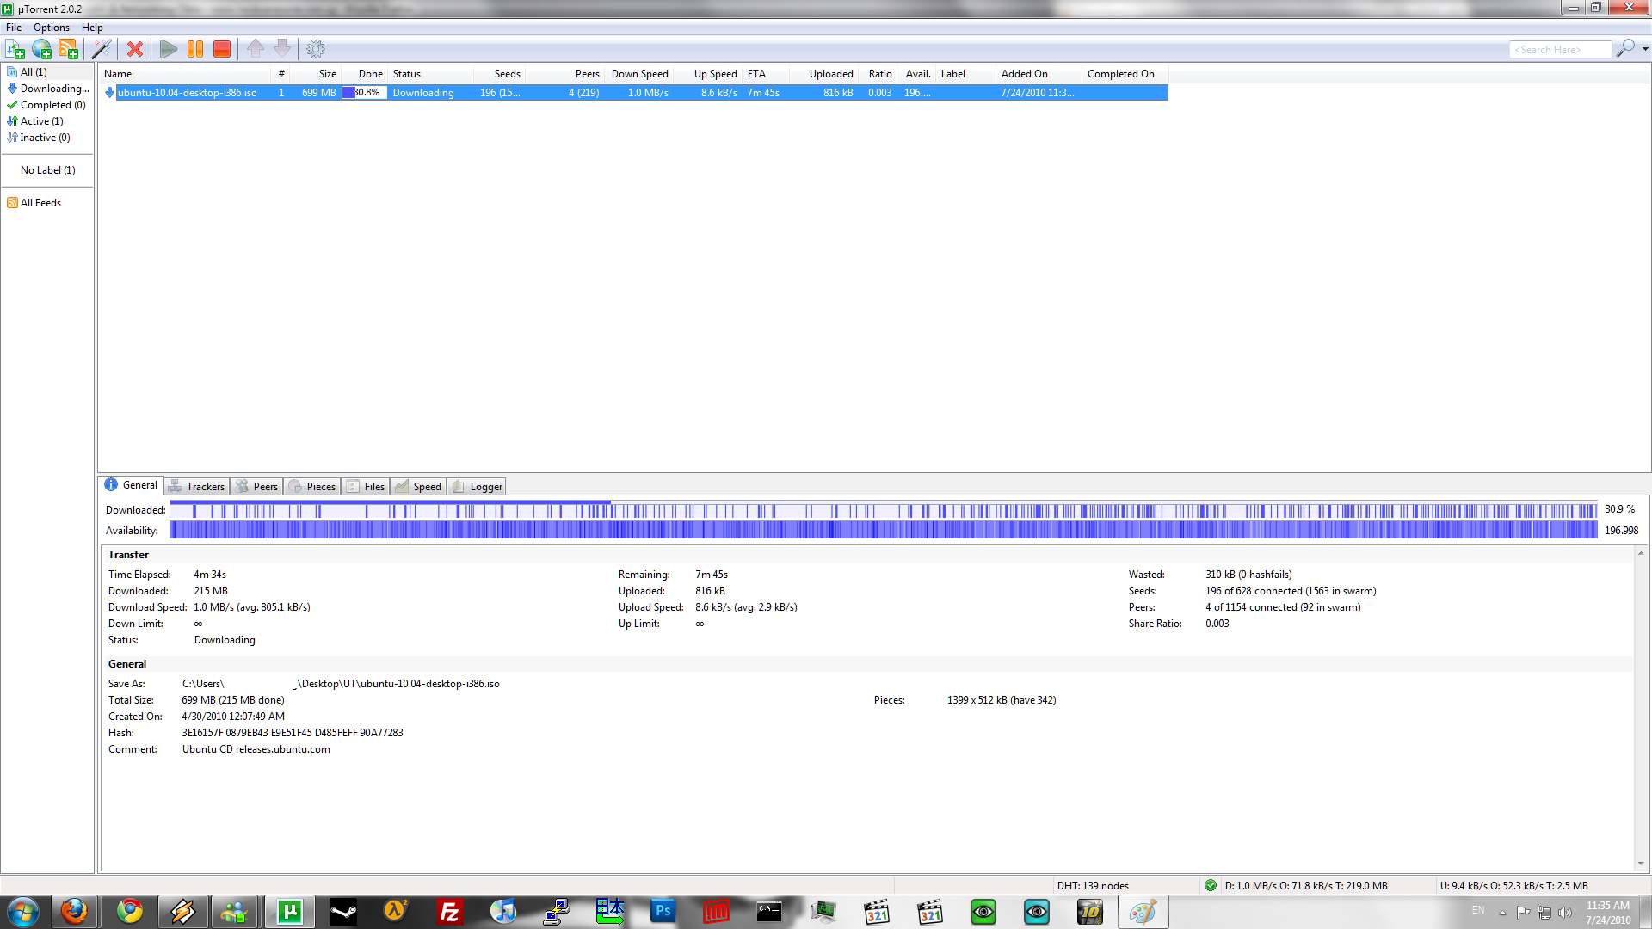Screen dimensions: 1652x929
Task: Switch to the Pieces tab
Action: click(x=312, y=487)
